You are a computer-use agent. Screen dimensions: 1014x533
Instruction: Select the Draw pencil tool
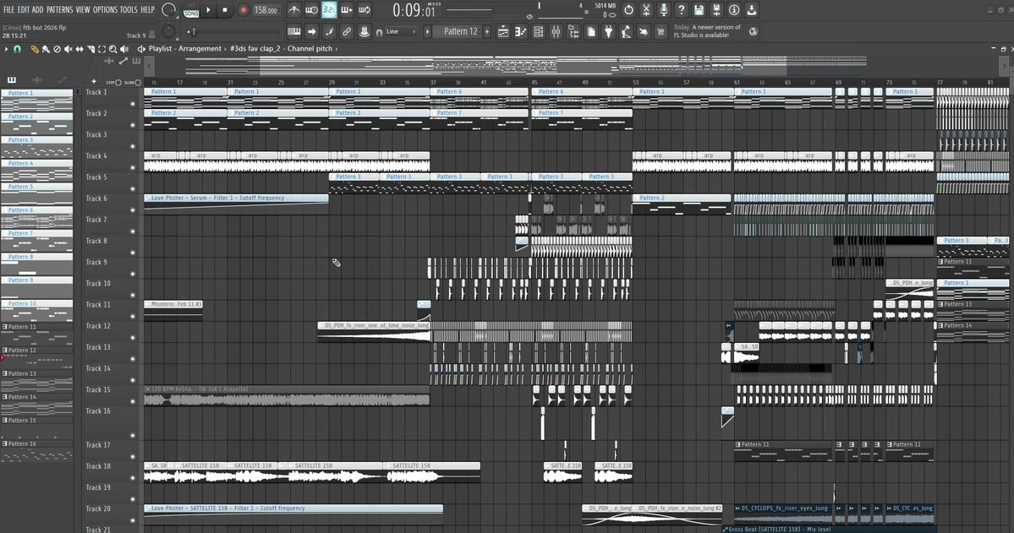click(35, 49)
